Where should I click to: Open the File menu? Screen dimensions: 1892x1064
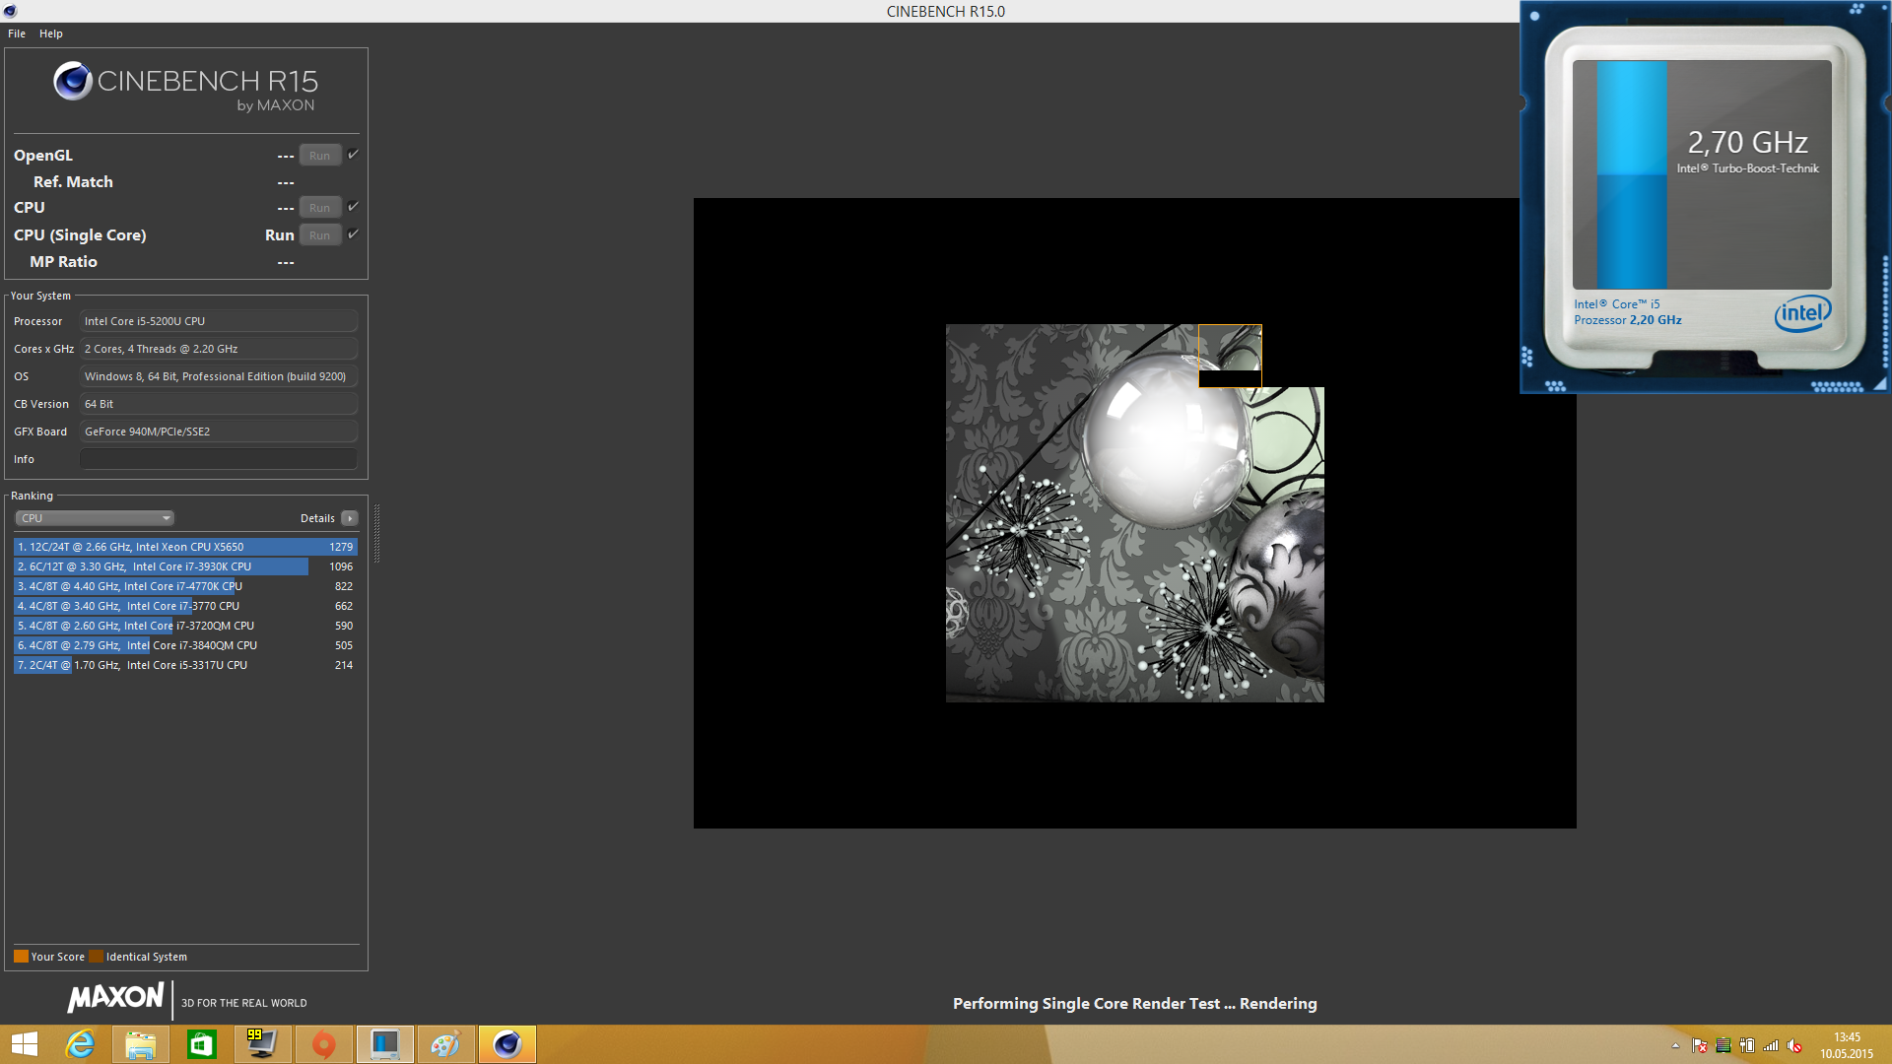pos(17,33)
